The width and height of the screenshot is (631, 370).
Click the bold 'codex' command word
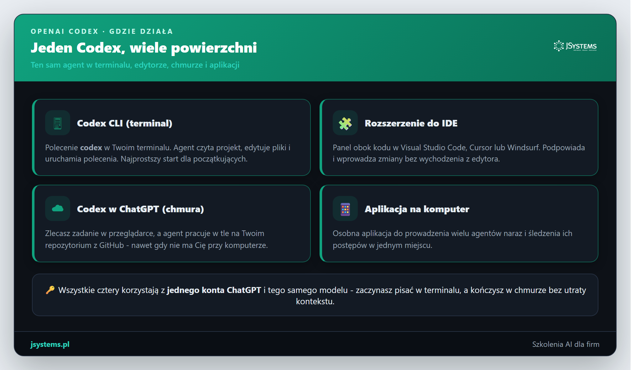91,147
